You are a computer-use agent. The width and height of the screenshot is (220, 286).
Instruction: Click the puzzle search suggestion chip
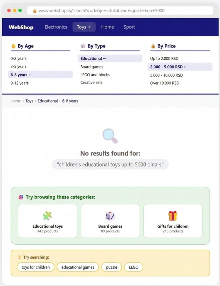[x=112, y=267]
